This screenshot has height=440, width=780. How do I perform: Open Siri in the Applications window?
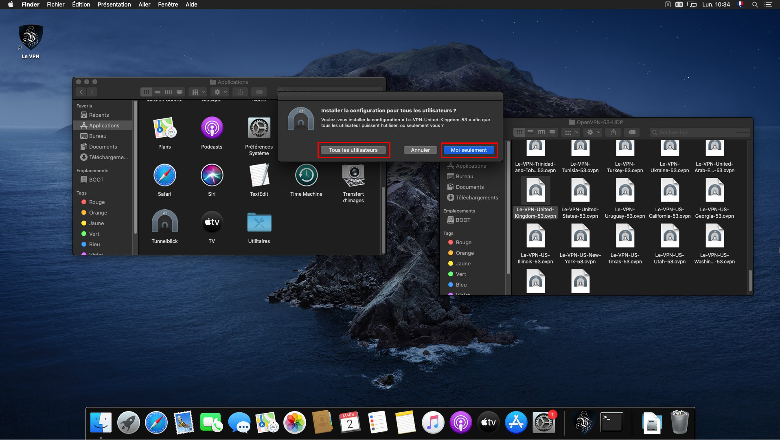click(x=212, y=180)
